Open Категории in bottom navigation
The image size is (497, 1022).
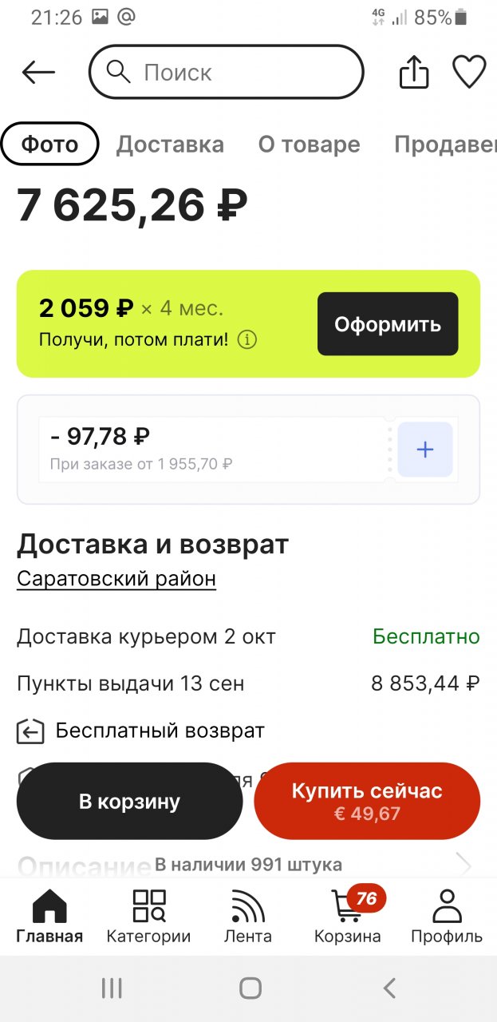coord(148,917)
